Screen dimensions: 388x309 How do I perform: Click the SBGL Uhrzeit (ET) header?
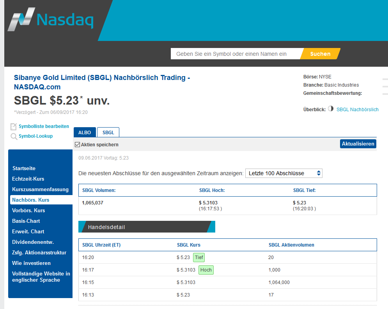point(101,245)
